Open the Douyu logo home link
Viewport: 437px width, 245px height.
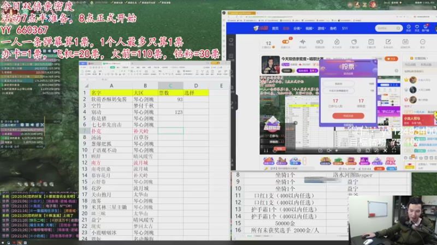(261, 28)
